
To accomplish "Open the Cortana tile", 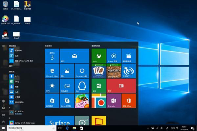I will 82,71.
